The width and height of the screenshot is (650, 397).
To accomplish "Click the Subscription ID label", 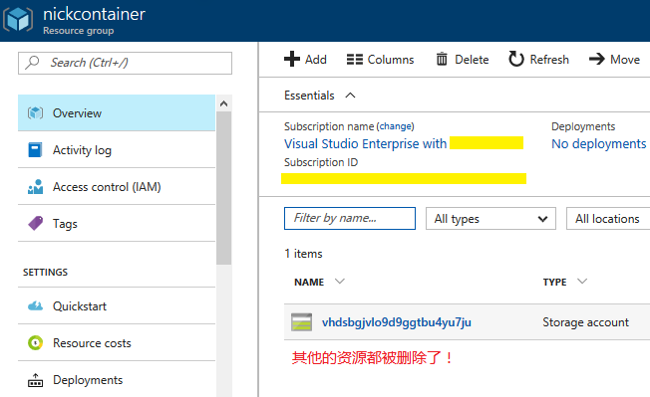I will (321, 162).
